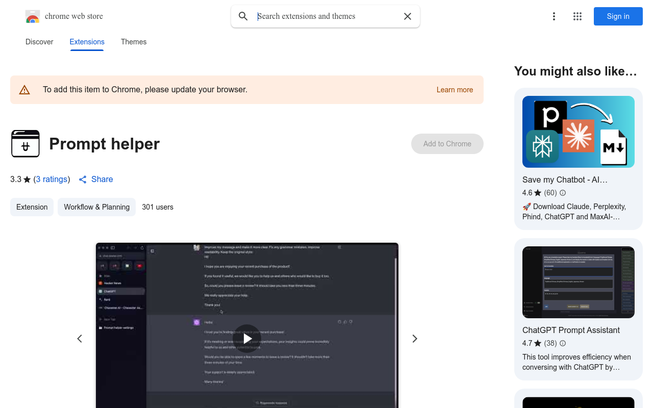Switch to the Discover tab
This screenshot has width=653, height=408.
click(39, 42)
